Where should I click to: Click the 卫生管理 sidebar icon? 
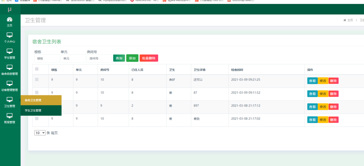(x=10, y=99)
